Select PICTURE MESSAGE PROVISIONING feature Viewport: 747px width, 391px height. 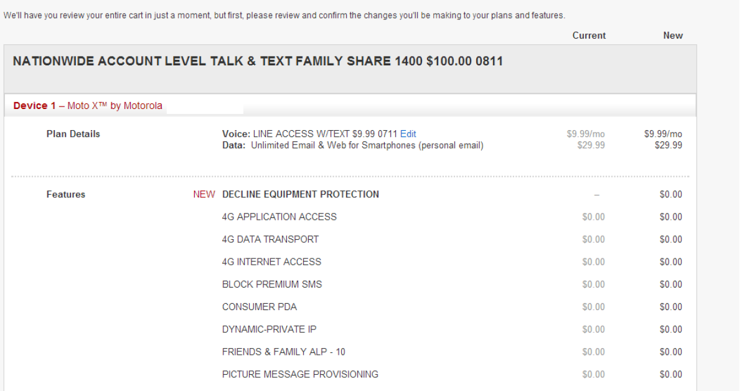(x=300, y=374)
